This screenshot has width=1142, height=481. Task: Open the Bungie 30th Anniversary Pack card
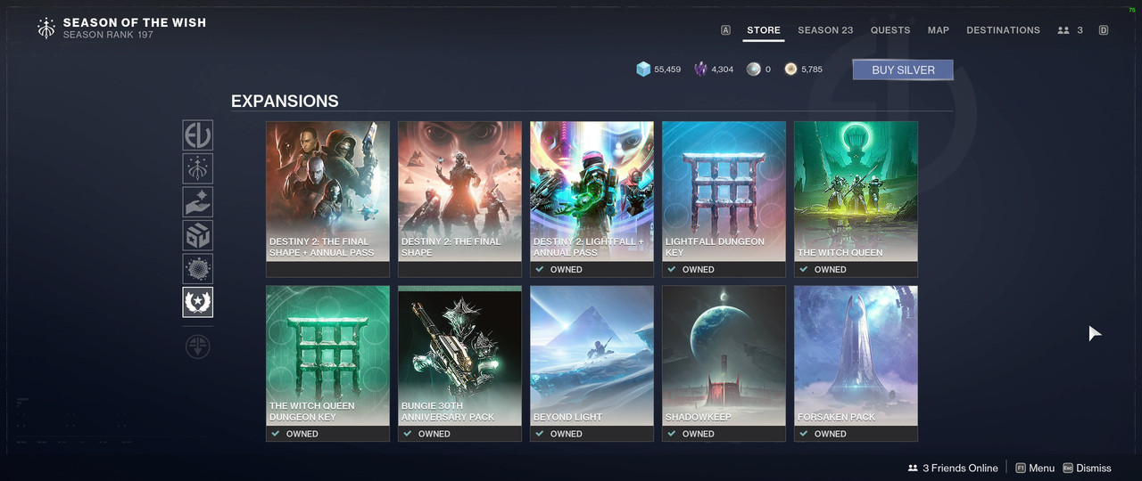[x=459, y=363]
